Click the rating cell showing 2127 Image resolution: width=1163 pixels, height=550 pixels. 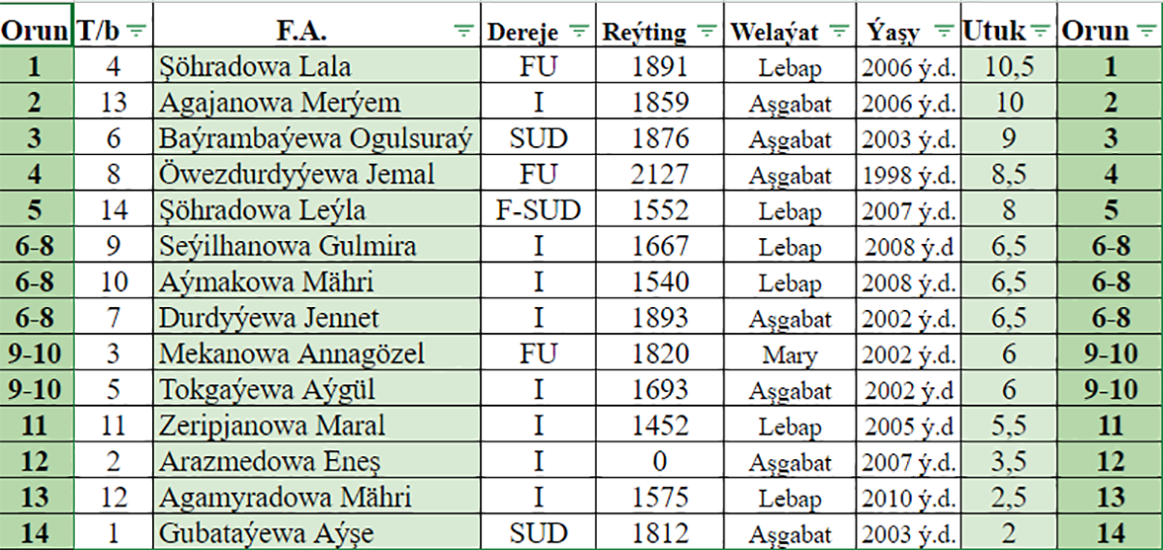pos(658,174)
